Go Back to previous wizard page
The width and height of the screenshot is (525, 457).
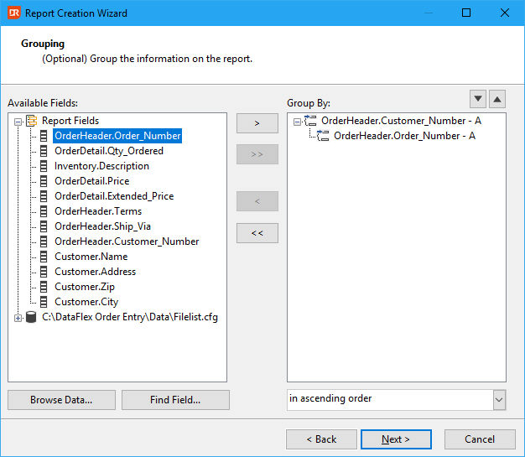click(x=321, y=439)
